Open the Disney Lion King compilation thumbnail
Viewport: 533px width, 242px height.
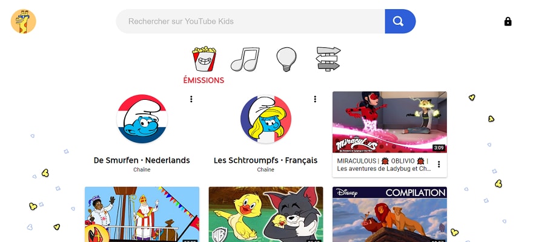[389, 214]
